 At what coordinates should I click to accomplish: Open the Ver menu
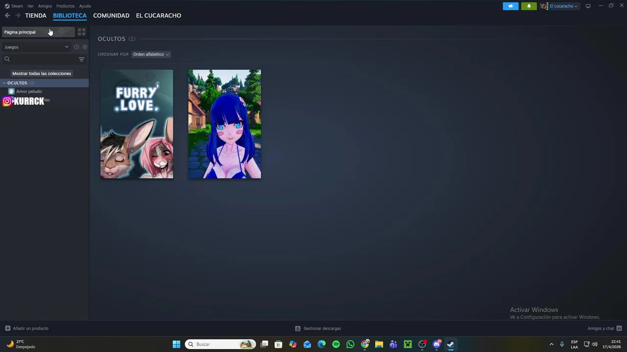tap(30, 6)
